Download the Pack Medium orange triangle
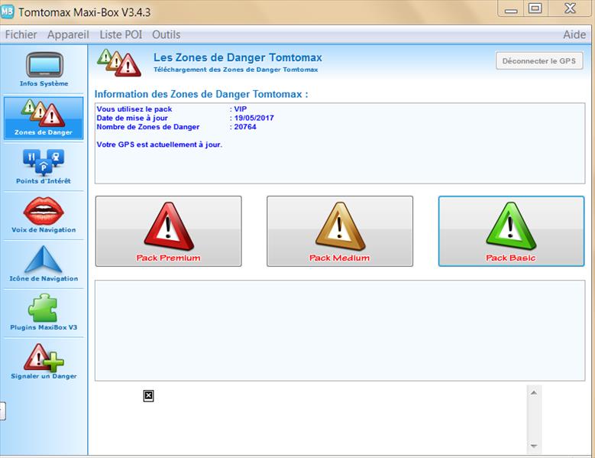This screenshot has width=595, height=458. click(x=340, y=231)
